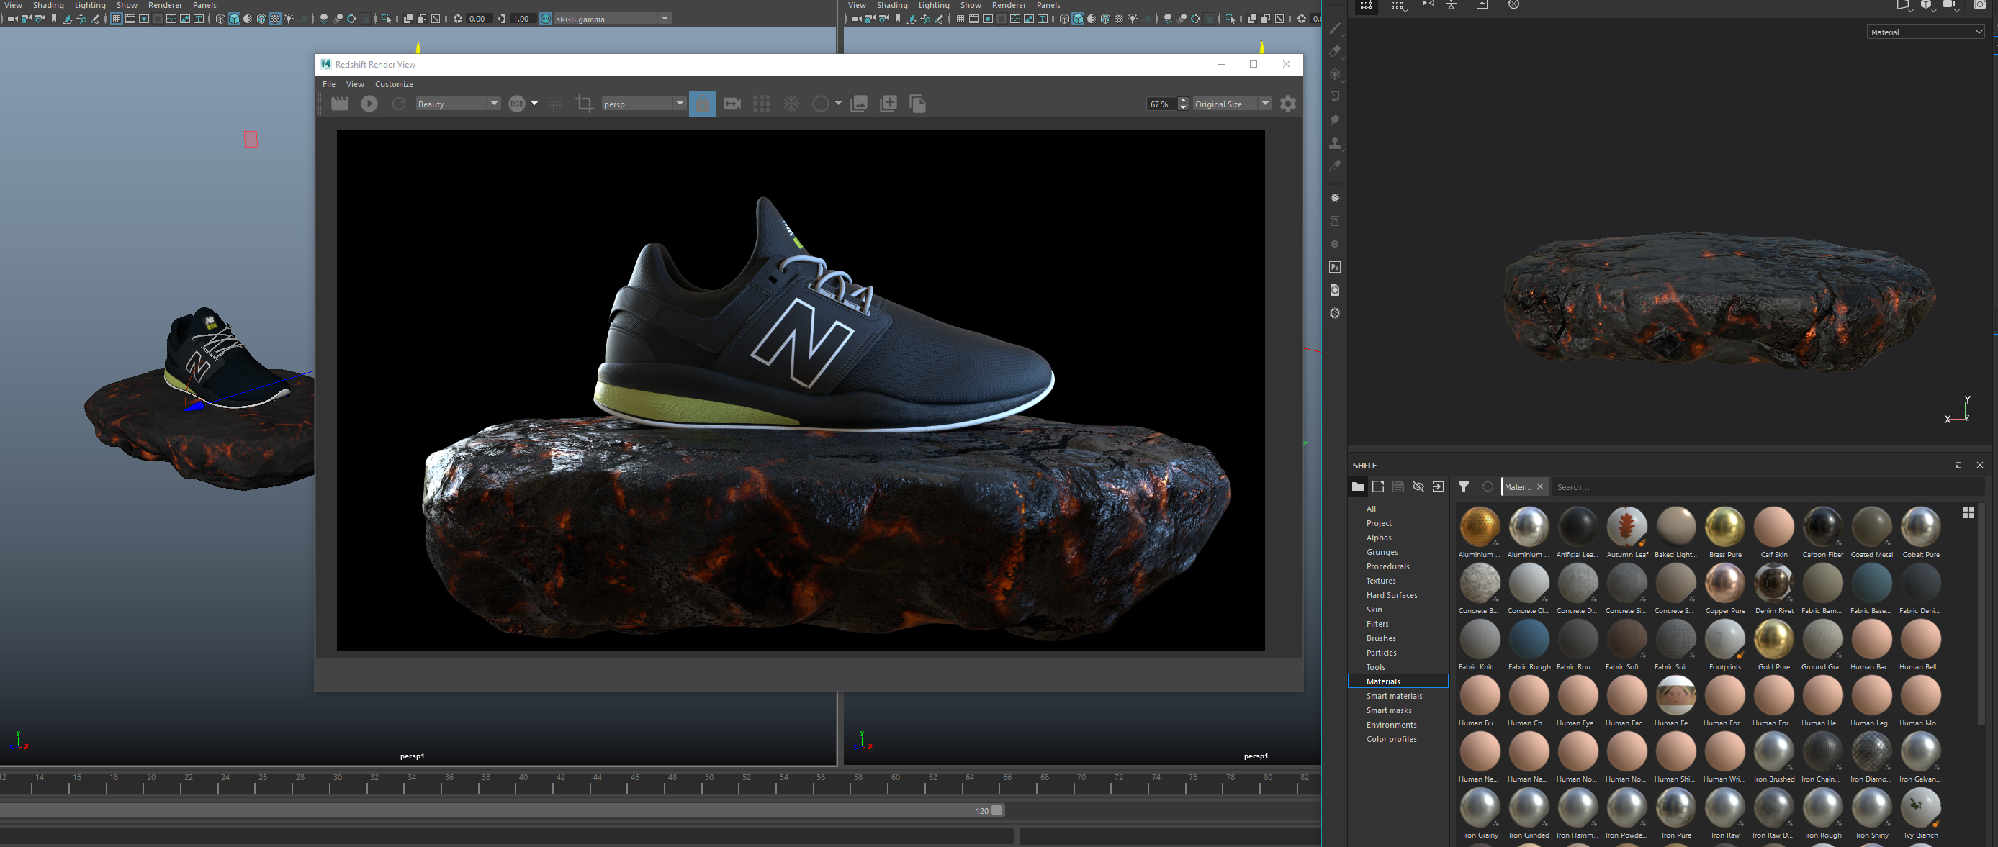Open File menu in Redshift Render View
The width and height of the screenshot is (1998, 847).
329,84
